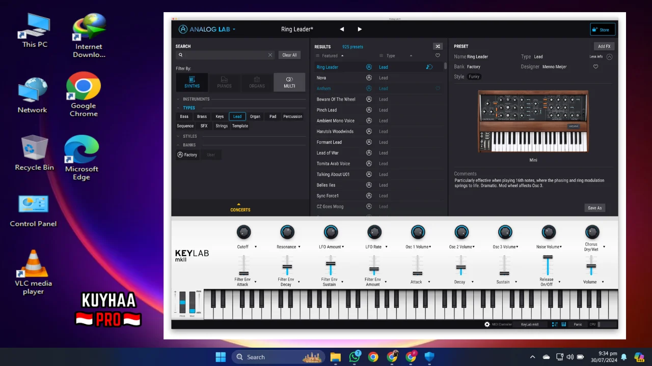Click the Arturia logo on the Nova row
Screen dimensions: 652x366
(369, 78)
